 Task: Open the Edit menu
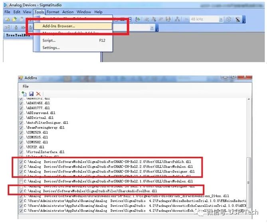click(x=17, y=12)
